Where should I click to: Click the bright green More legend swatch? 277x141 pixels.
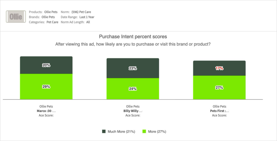coord(144,131)
